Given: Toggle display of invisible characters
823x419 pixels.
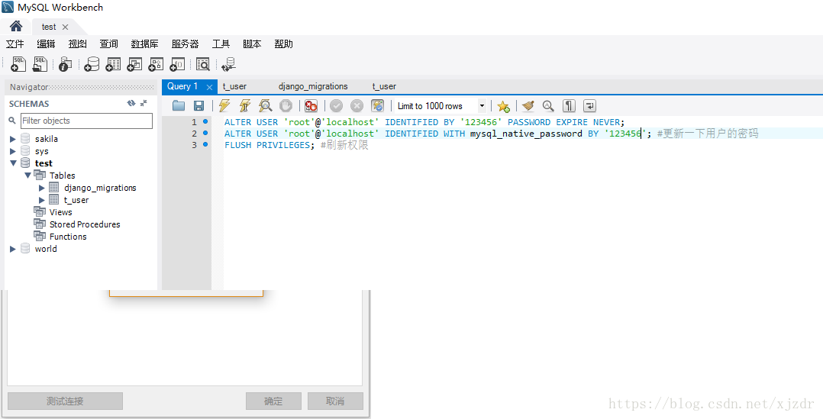Looking at the screenshot, I should [569, 106].
